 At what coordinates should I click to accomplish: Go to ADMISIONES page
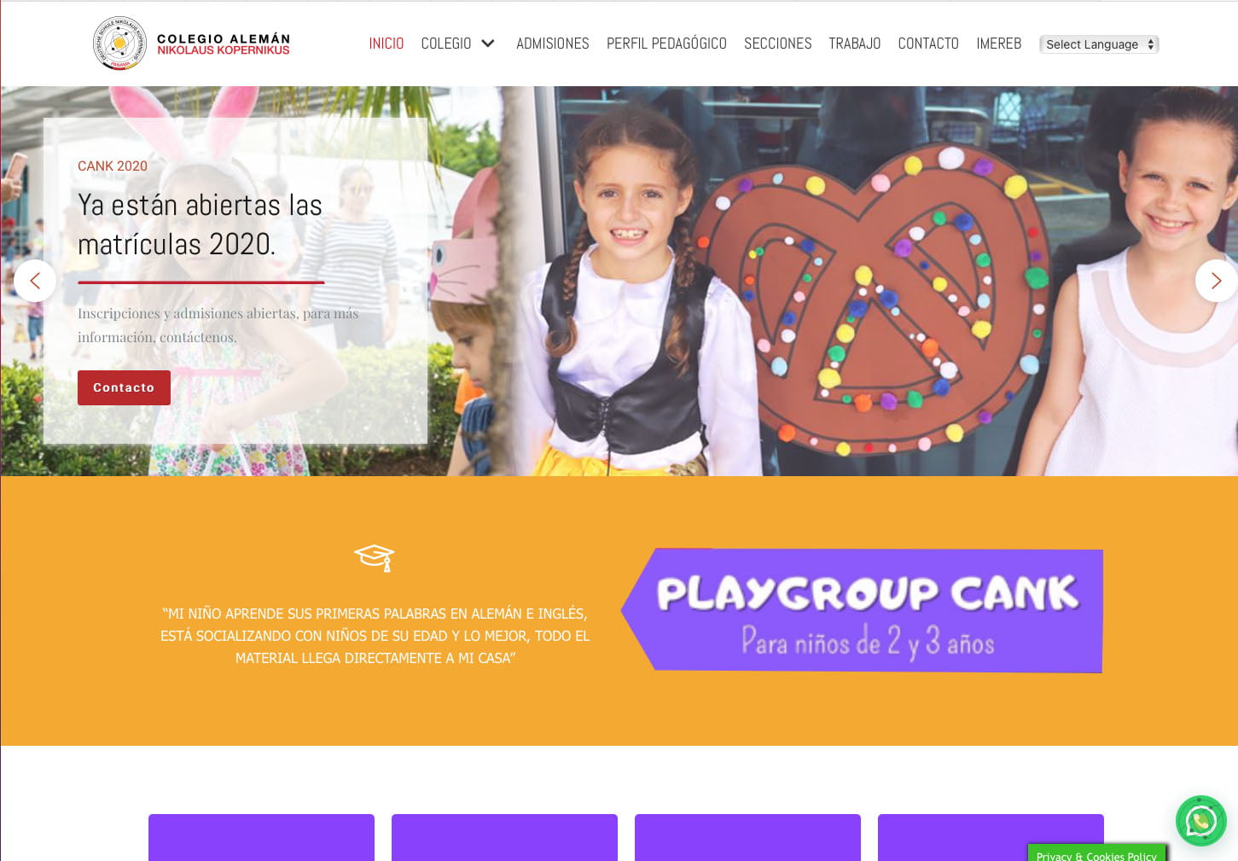(x=553, y=44)
